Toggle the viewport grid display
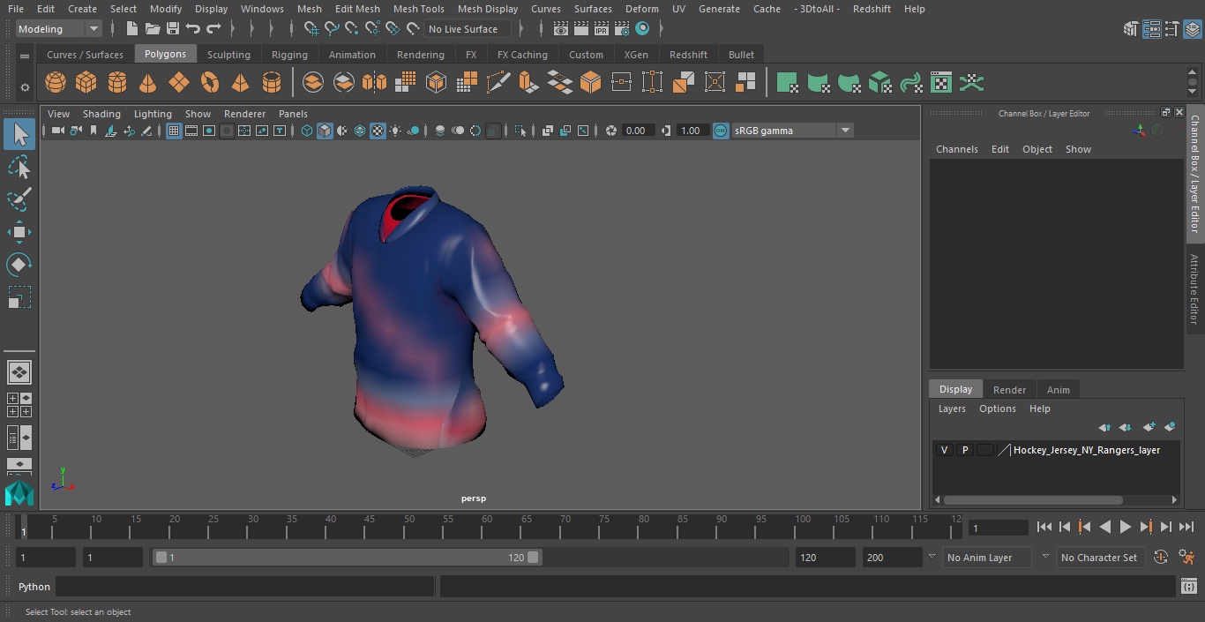Screen dimensions: 1205x622 pos(174,131)
